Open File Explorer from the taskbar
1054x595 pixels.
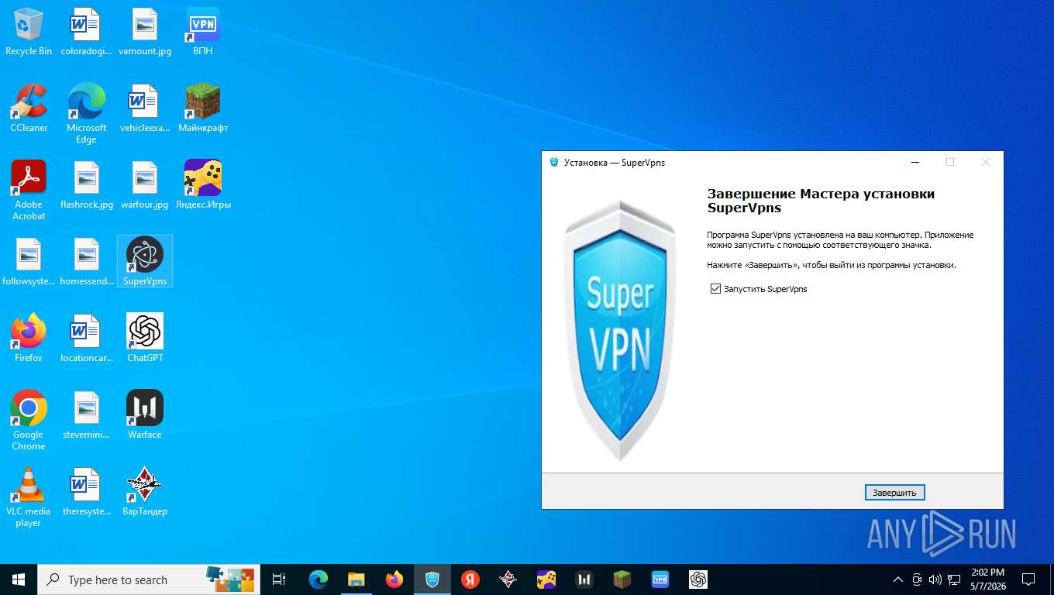tap(356, 580)
